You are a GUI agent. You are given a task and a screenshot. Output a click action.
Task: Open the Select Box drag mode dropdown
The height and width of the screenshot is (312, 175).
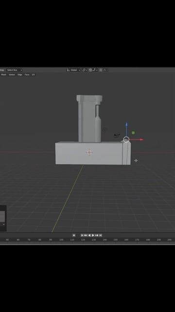click(14, 70)
